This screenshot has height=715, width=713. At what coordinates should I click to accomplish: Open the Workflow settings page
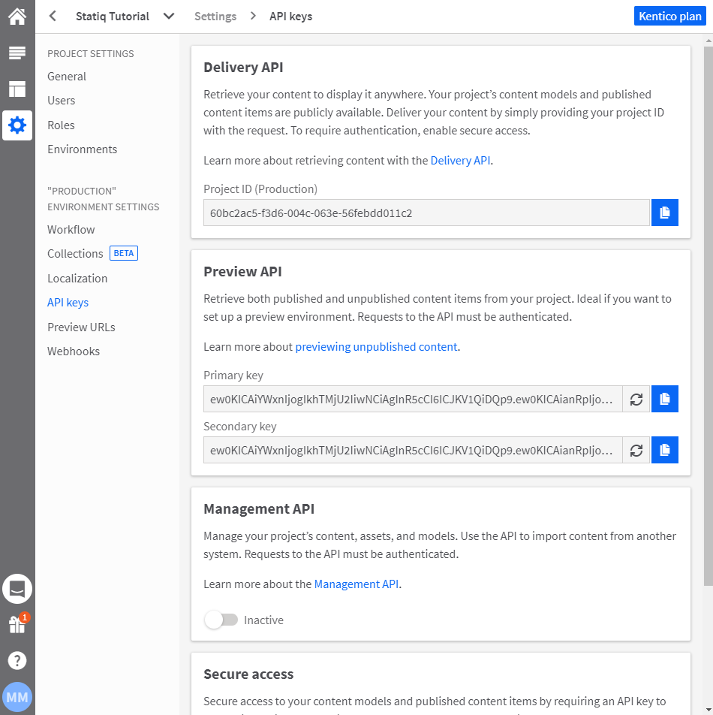(71, 229)
